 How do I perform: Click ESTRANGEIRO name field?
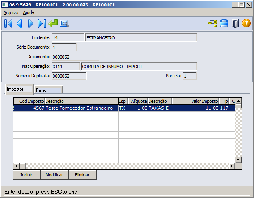tap(141, 38)
